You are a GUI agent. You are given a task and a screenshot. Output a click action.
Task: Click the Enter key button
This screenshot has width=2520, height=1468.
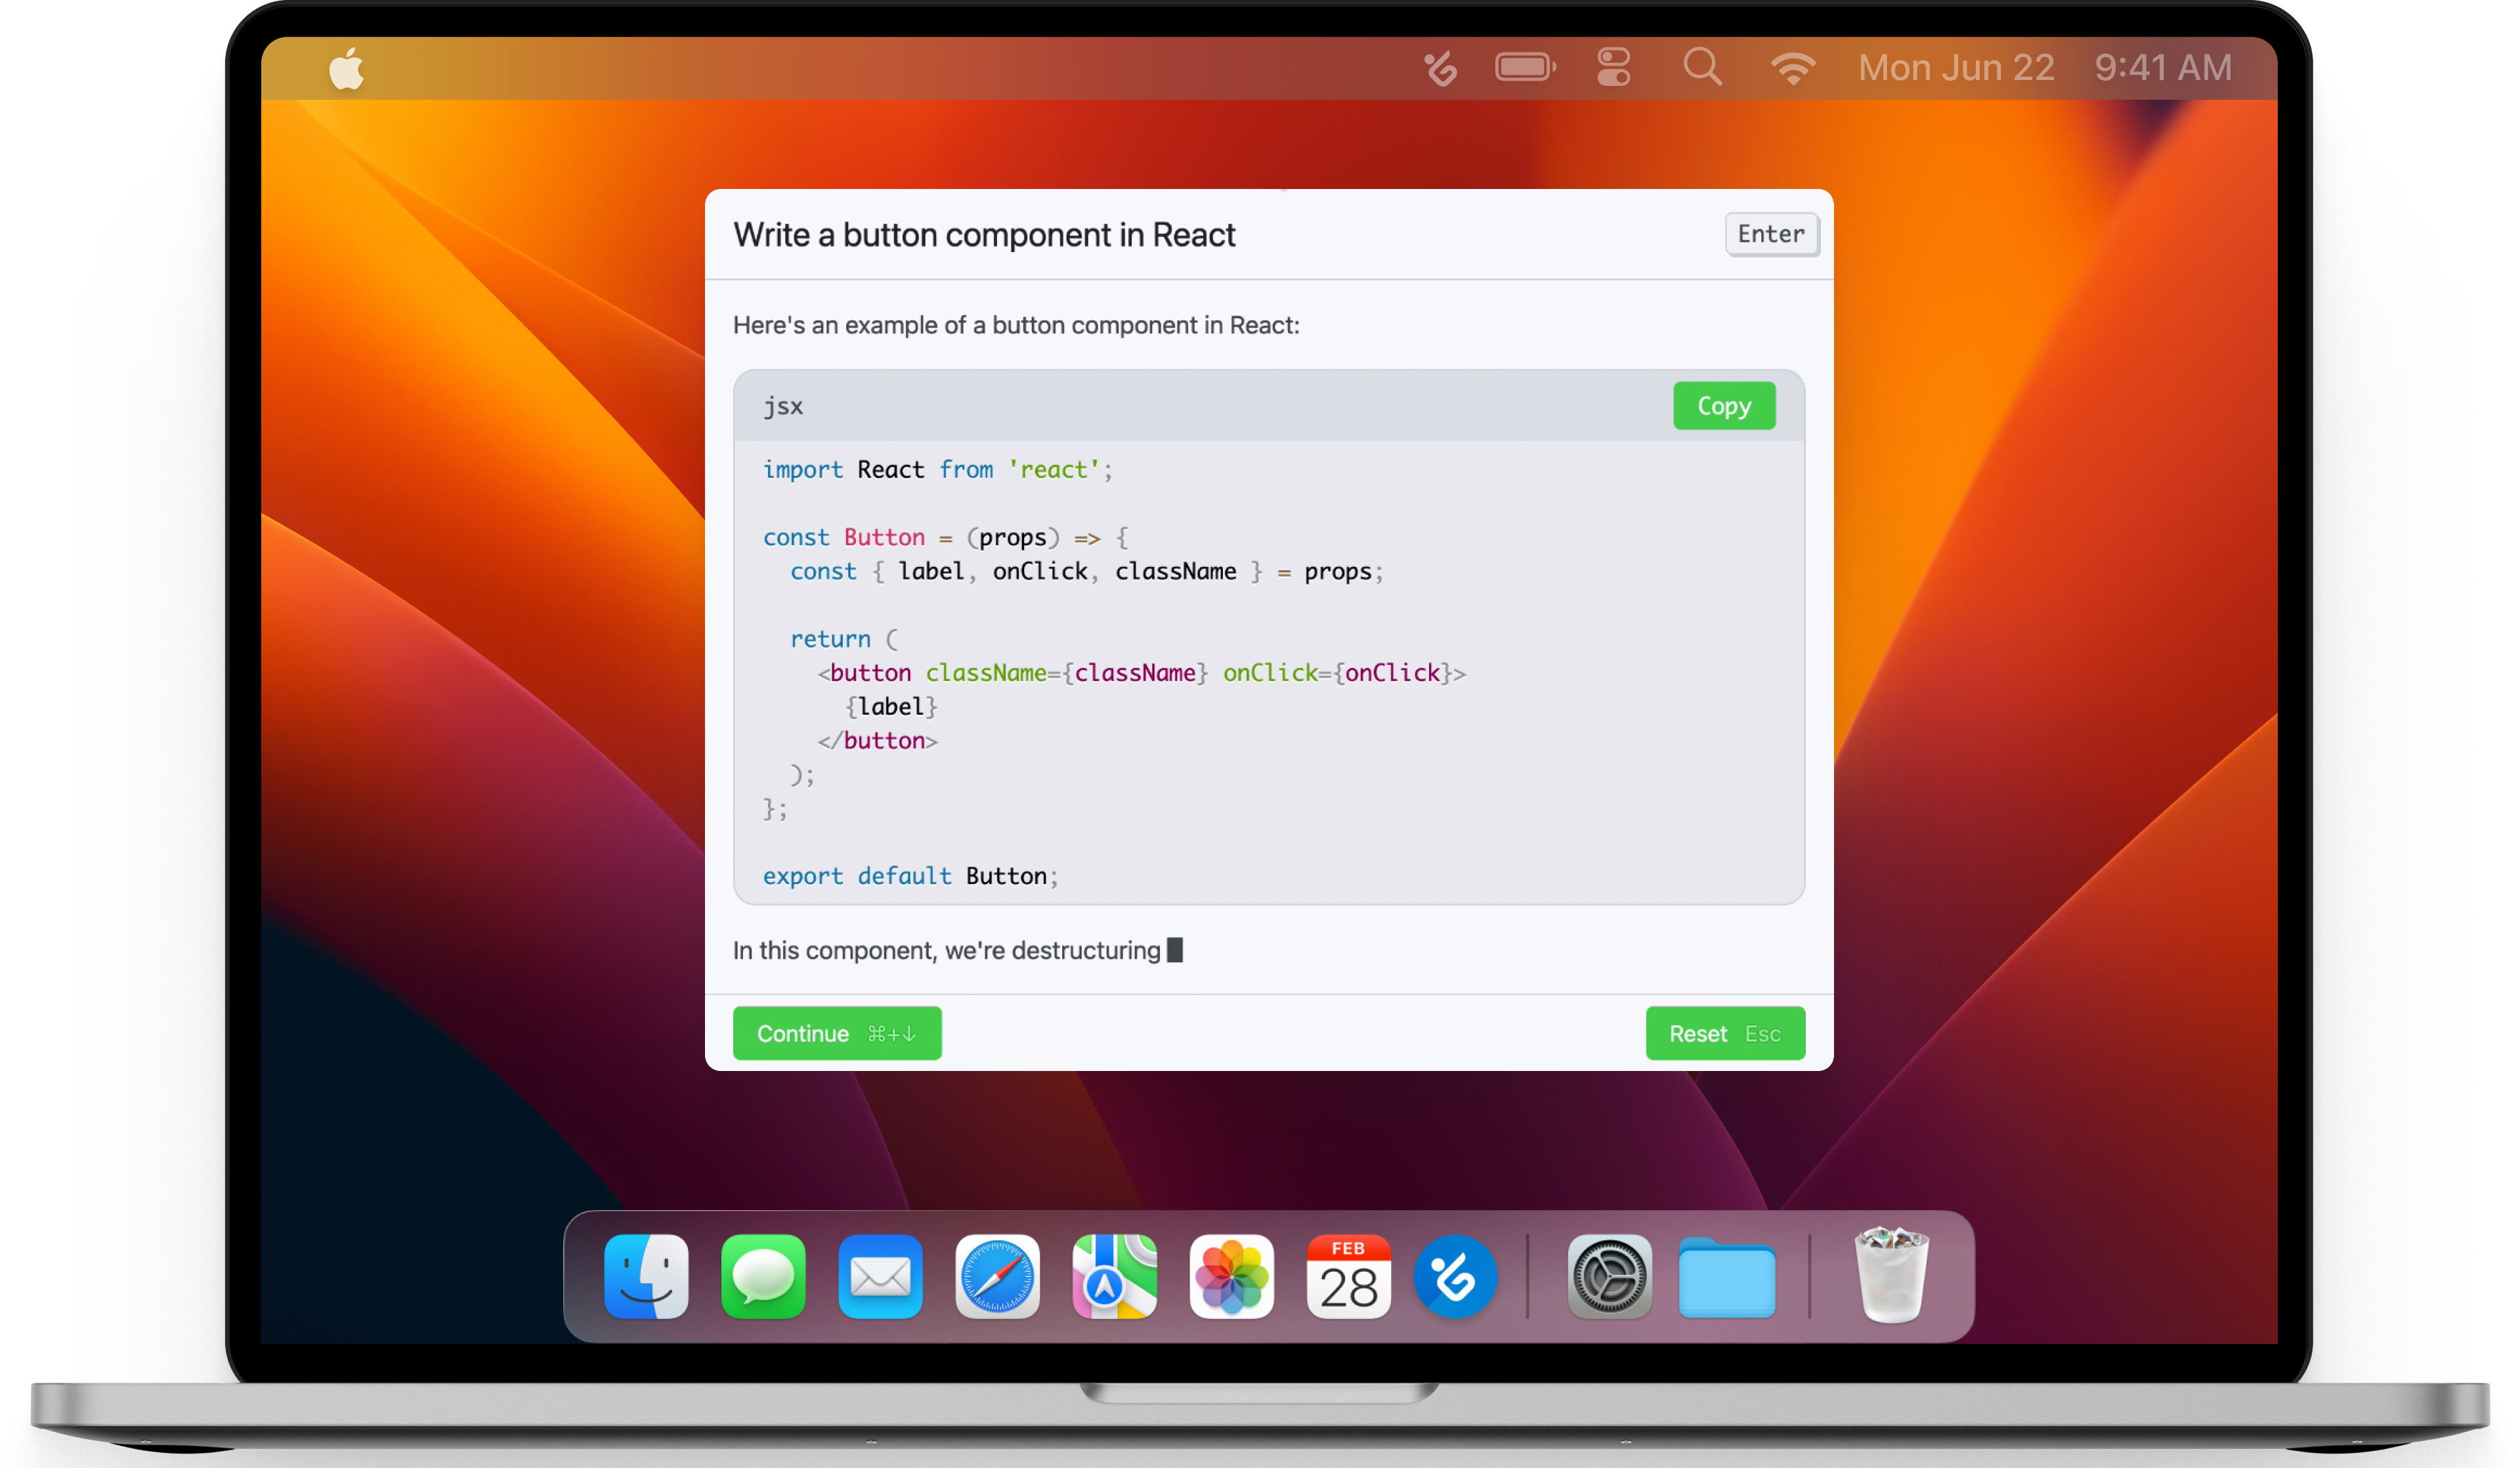tap(1771, 234)
